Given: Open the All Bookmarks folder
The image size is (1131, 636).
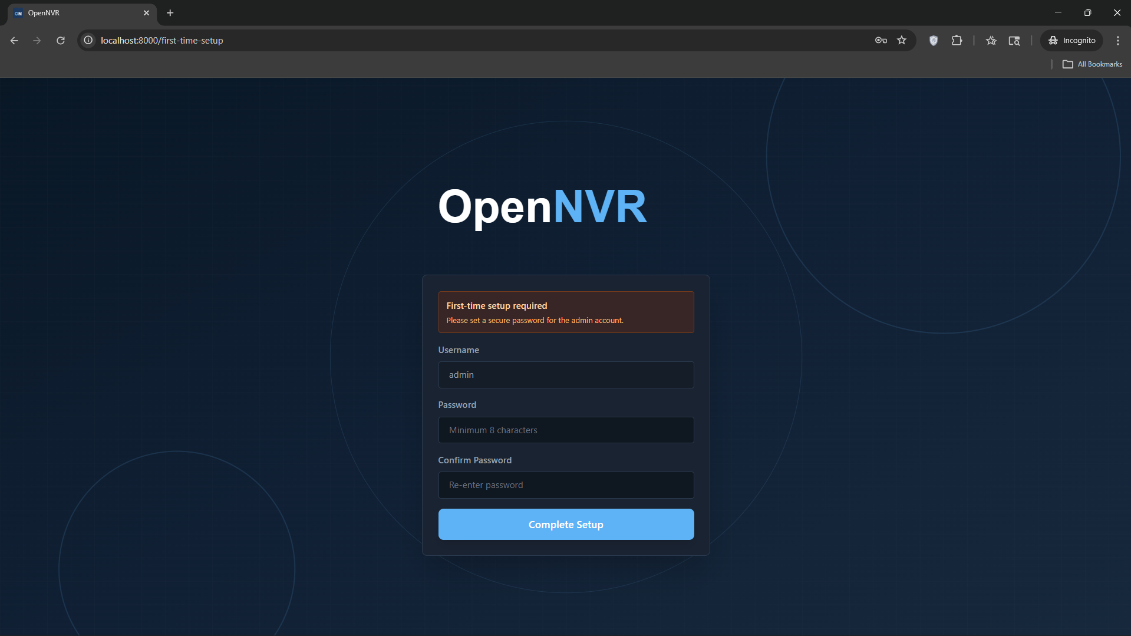Looking at the screenshot, I should [1092, 64].
